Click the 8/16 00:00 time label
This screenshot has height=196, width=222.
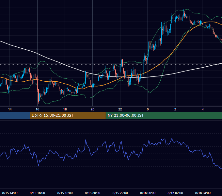pos(148,193)
